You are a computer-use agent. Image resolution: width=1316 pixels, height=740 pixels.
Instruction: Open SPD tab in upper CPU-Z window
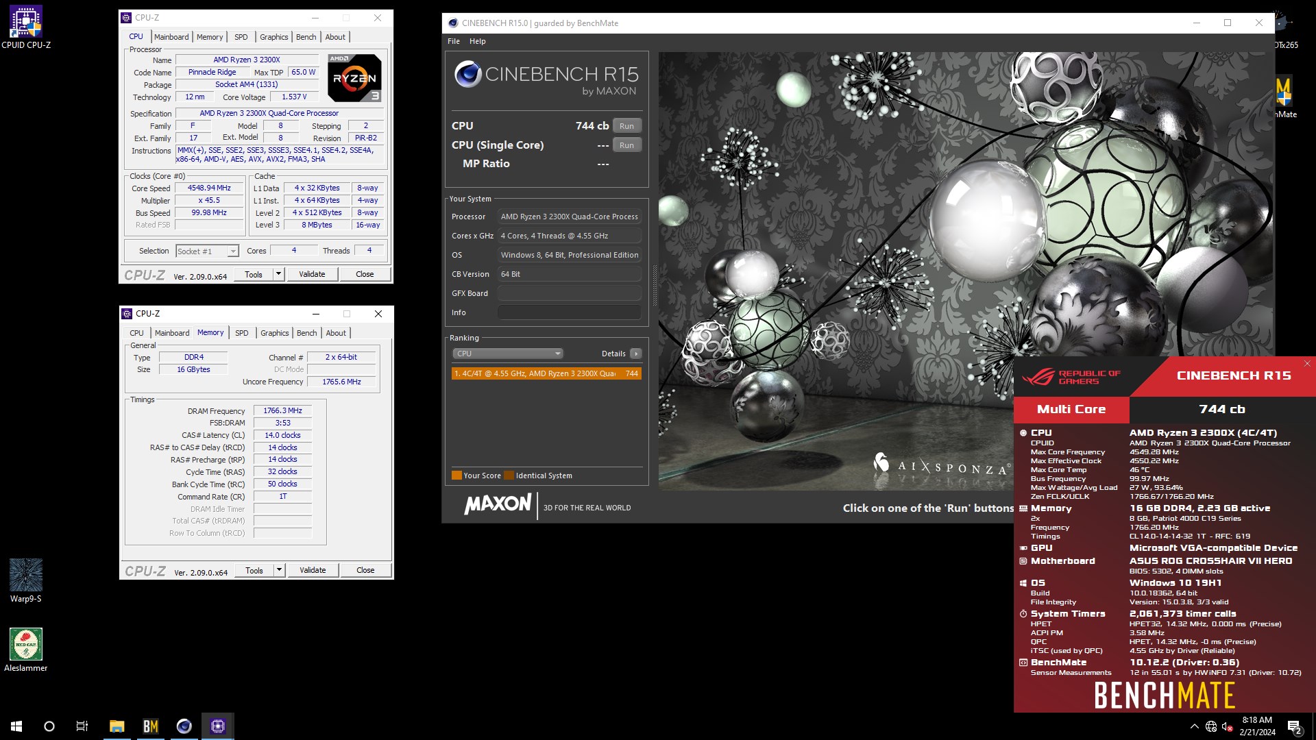pyautogui.click(x=241, y=37)
